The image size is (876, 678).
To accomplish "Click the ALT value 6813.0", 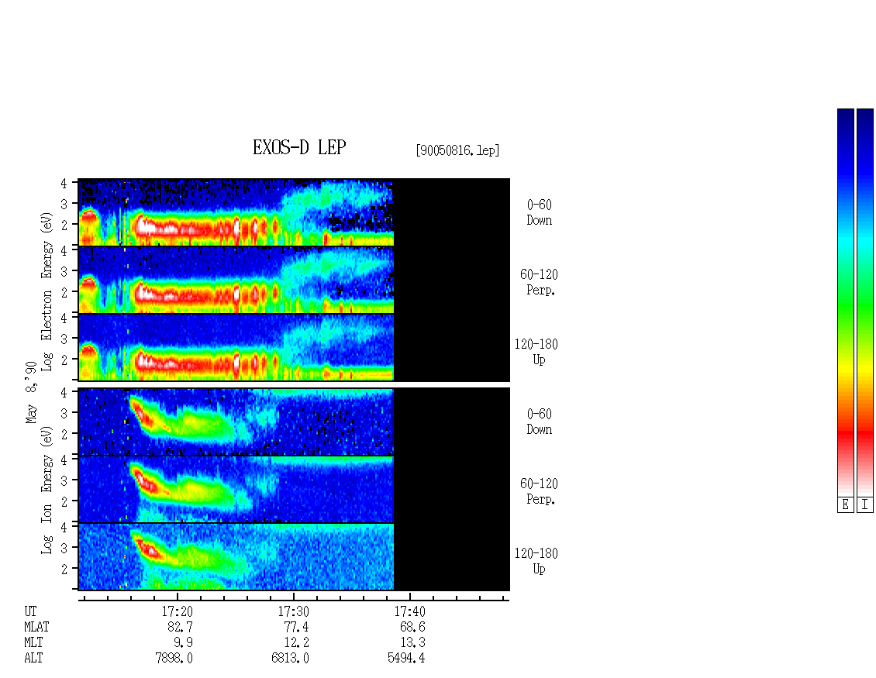I will tap(290, 659).
